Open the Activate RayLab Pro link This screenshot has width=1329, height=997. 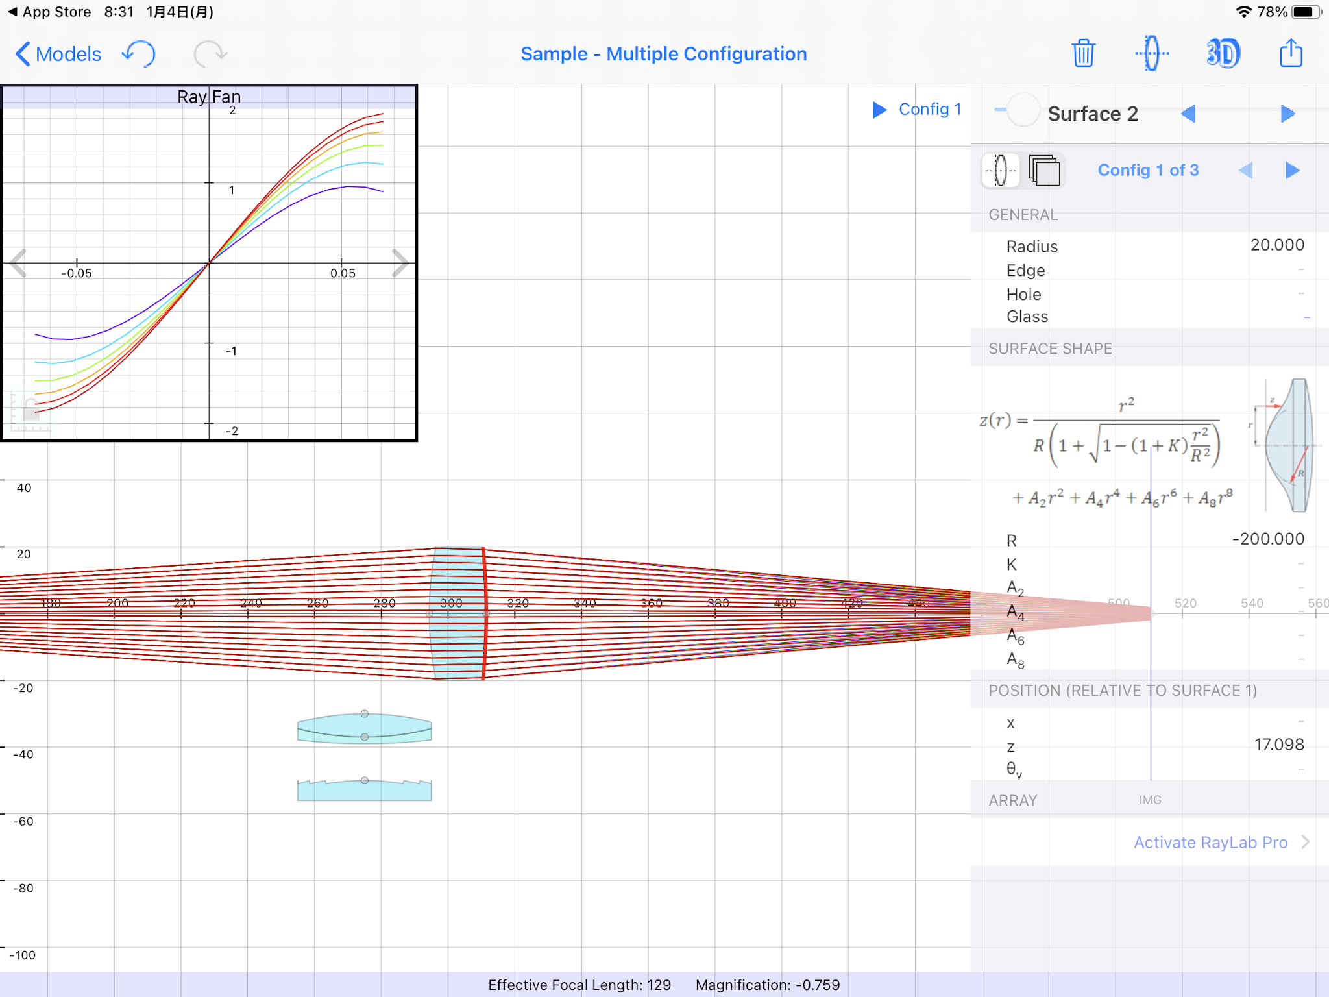[1210, 843]
